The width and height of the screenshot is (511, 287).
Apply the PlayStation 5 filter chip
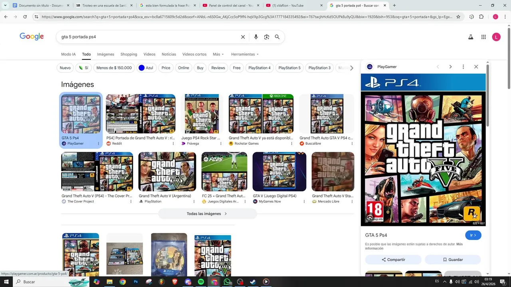(x=289, y=68)
